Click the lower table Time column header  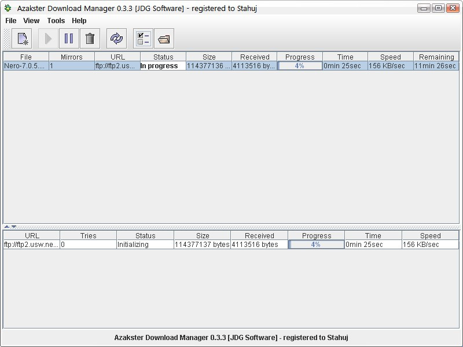click(373, 235)
